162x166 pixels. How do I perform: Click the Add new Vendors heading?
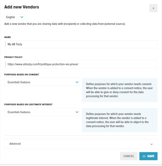click(x=22, y=7)
